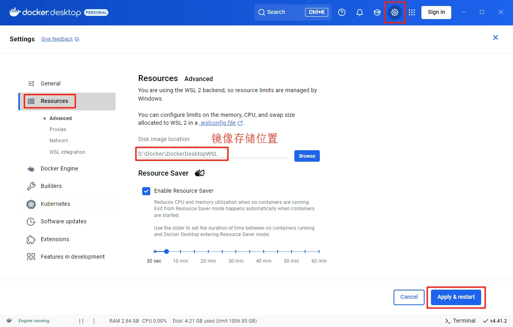The image size is (513, 327).
Task: Click the RAM 2.84 GB status text
Action: (124, 321)
